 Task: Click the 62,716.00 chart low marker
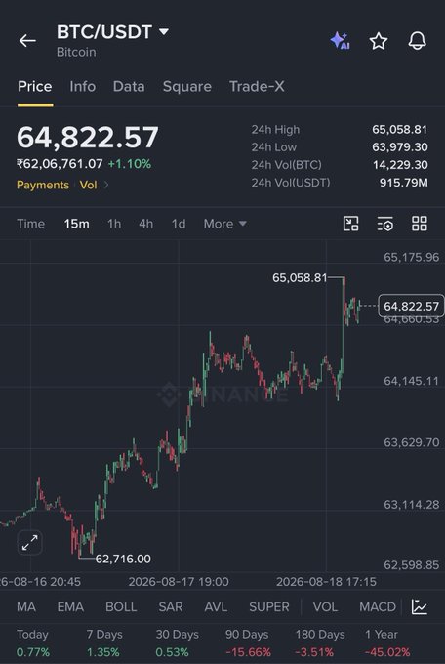123,559
